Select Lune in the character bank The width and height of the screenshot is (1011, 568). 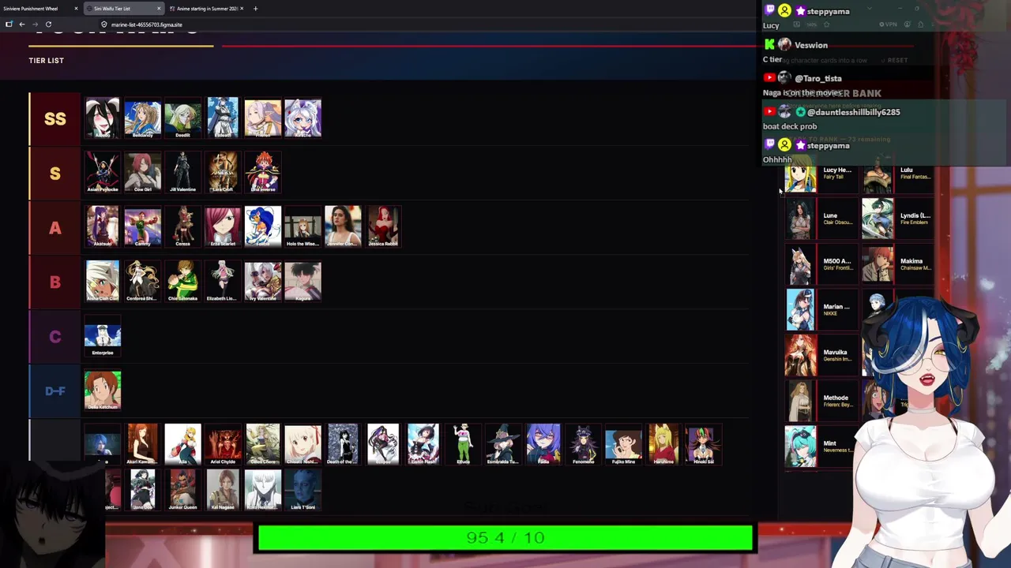click(820, 219)
